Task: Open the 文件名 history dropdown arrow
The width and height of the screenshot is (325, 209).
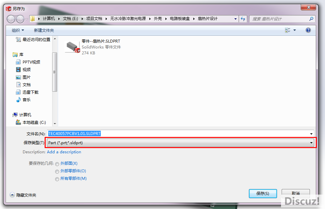Action: pyautogui.click(x=311, y=134)
